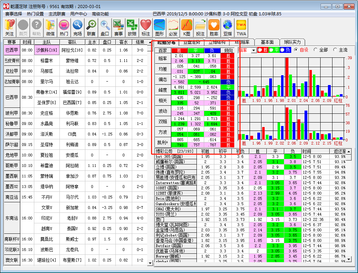
Task: Select the 平 radio button
Action: point(271,50)
